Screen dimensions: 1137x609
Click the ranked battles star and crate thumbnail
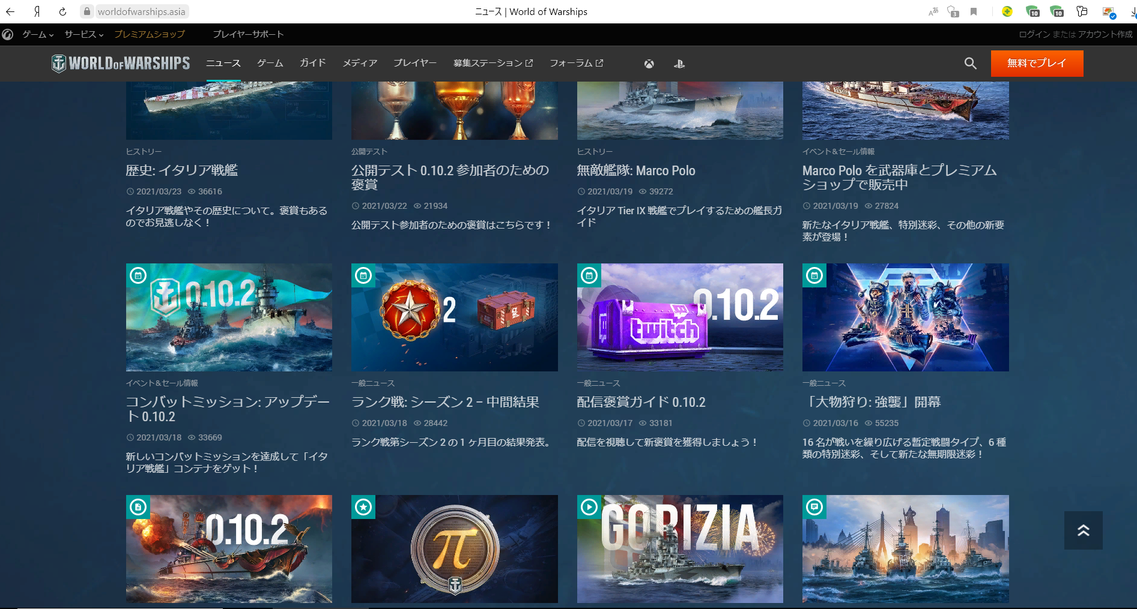tap(455, 317)
